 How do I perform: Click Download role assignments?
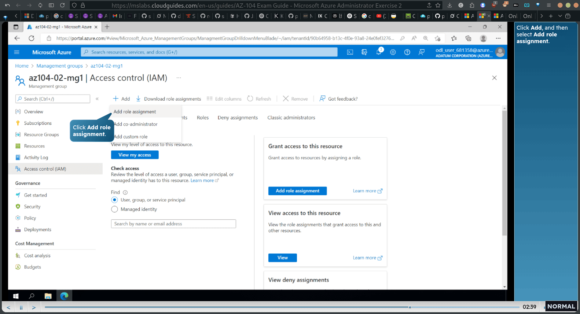[168, 99]
